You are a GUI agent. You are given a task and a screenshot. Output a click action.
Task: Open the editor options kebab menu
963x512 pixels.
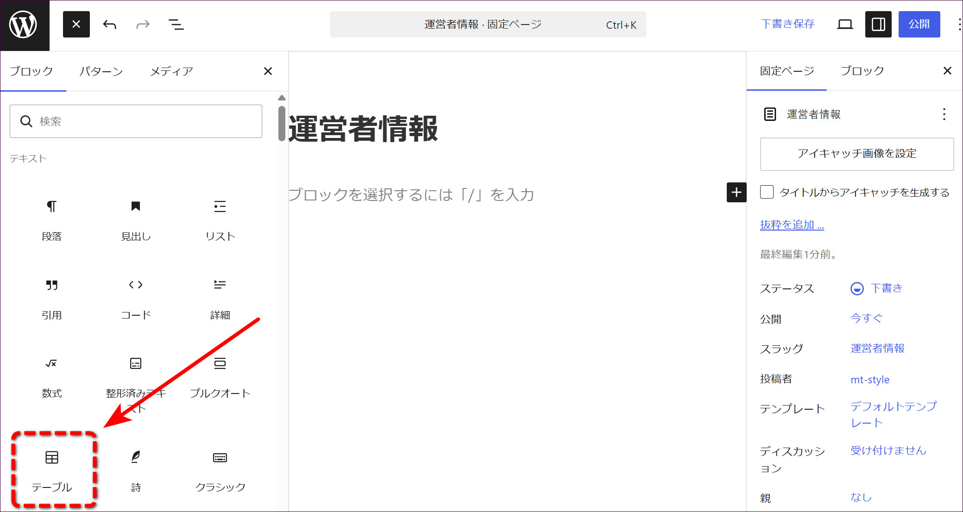pos(958,25)
